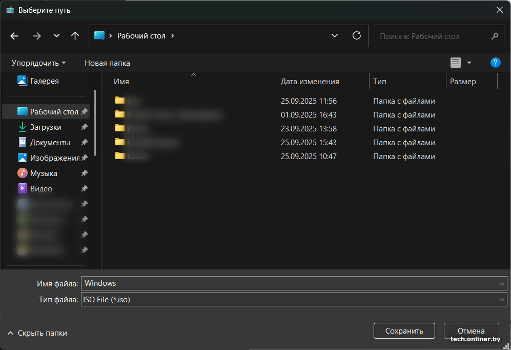Expand the Имя файла dropdown arrow

(x=502, y=283)
